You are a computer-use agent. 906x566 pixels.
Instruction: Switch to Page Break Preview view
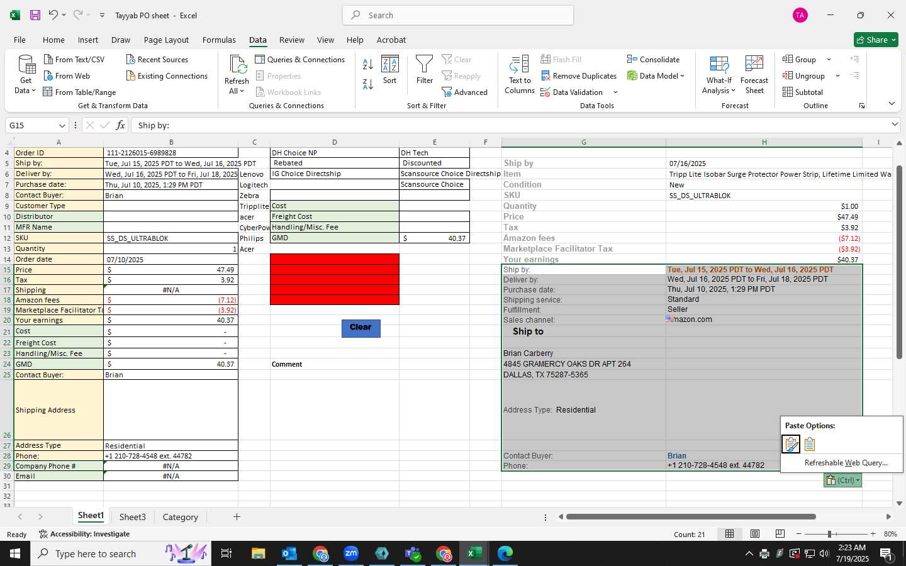(x=780, y=534)
